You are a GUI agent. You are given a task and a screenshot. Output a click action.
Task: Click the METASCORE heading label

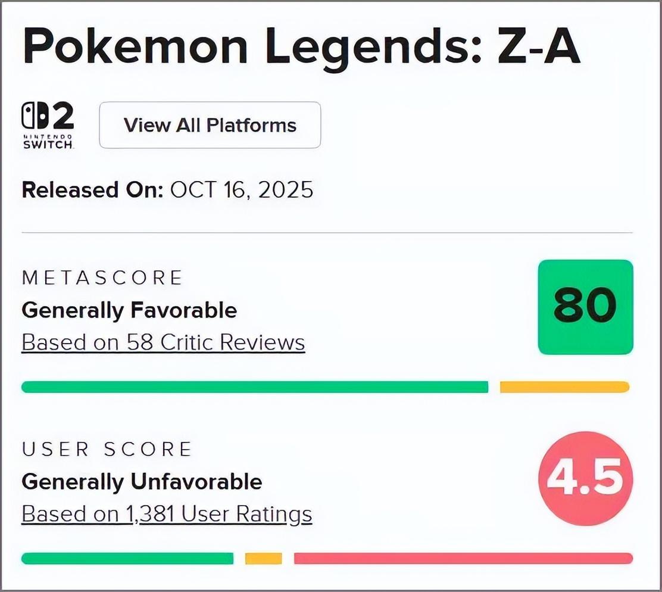102,278
